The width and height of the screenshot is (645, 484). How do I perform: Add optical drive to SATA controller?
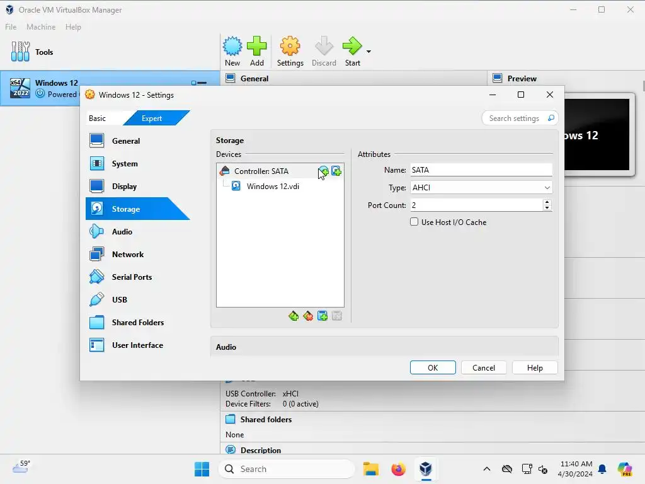pyautogui.click(x=324, y=171)
